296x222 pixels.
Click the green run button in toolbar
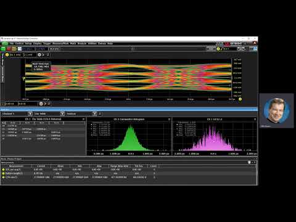pyautogui.click(x=3, y=49)
